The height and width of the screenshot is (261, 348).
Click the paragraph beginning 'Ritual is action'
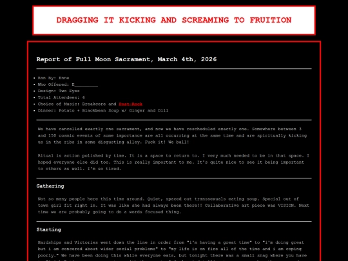click(174, 162)
